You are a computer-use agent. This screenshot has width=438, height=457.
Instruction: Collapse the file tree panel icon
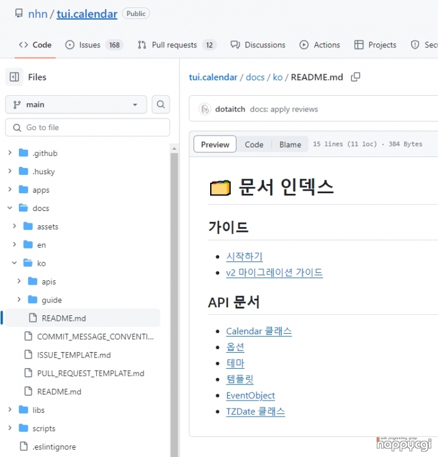tap(14, 77)
